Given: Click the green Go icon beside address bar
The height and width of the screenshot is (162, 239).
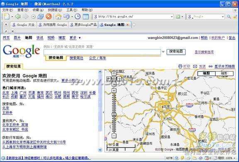Looking at the screenshot, I should [x=178, y=17].
